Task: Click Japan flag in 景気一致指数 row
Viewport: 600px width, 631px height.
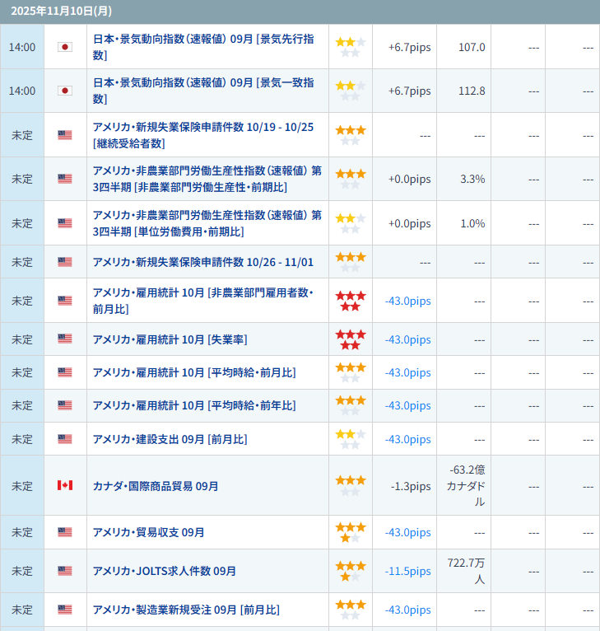Action: (x=65, y=91)
